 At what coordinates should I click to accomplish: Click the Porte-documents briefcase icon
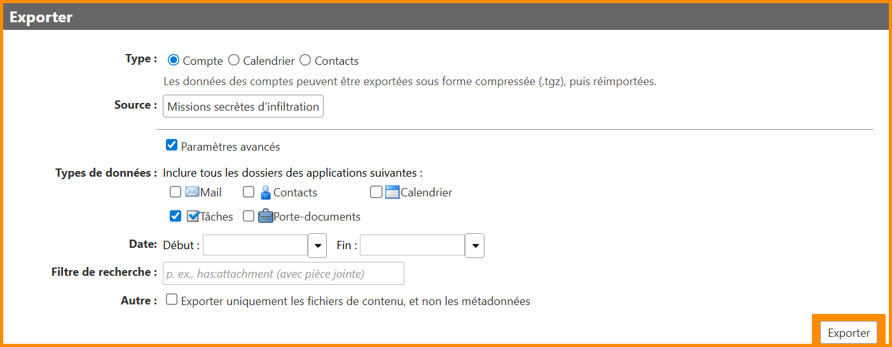(x=265, y=216)
